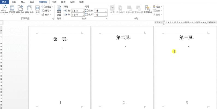Click the tab selector at ruler corner
The width and height of the screenshot is (217, 109).
point(1,22)
